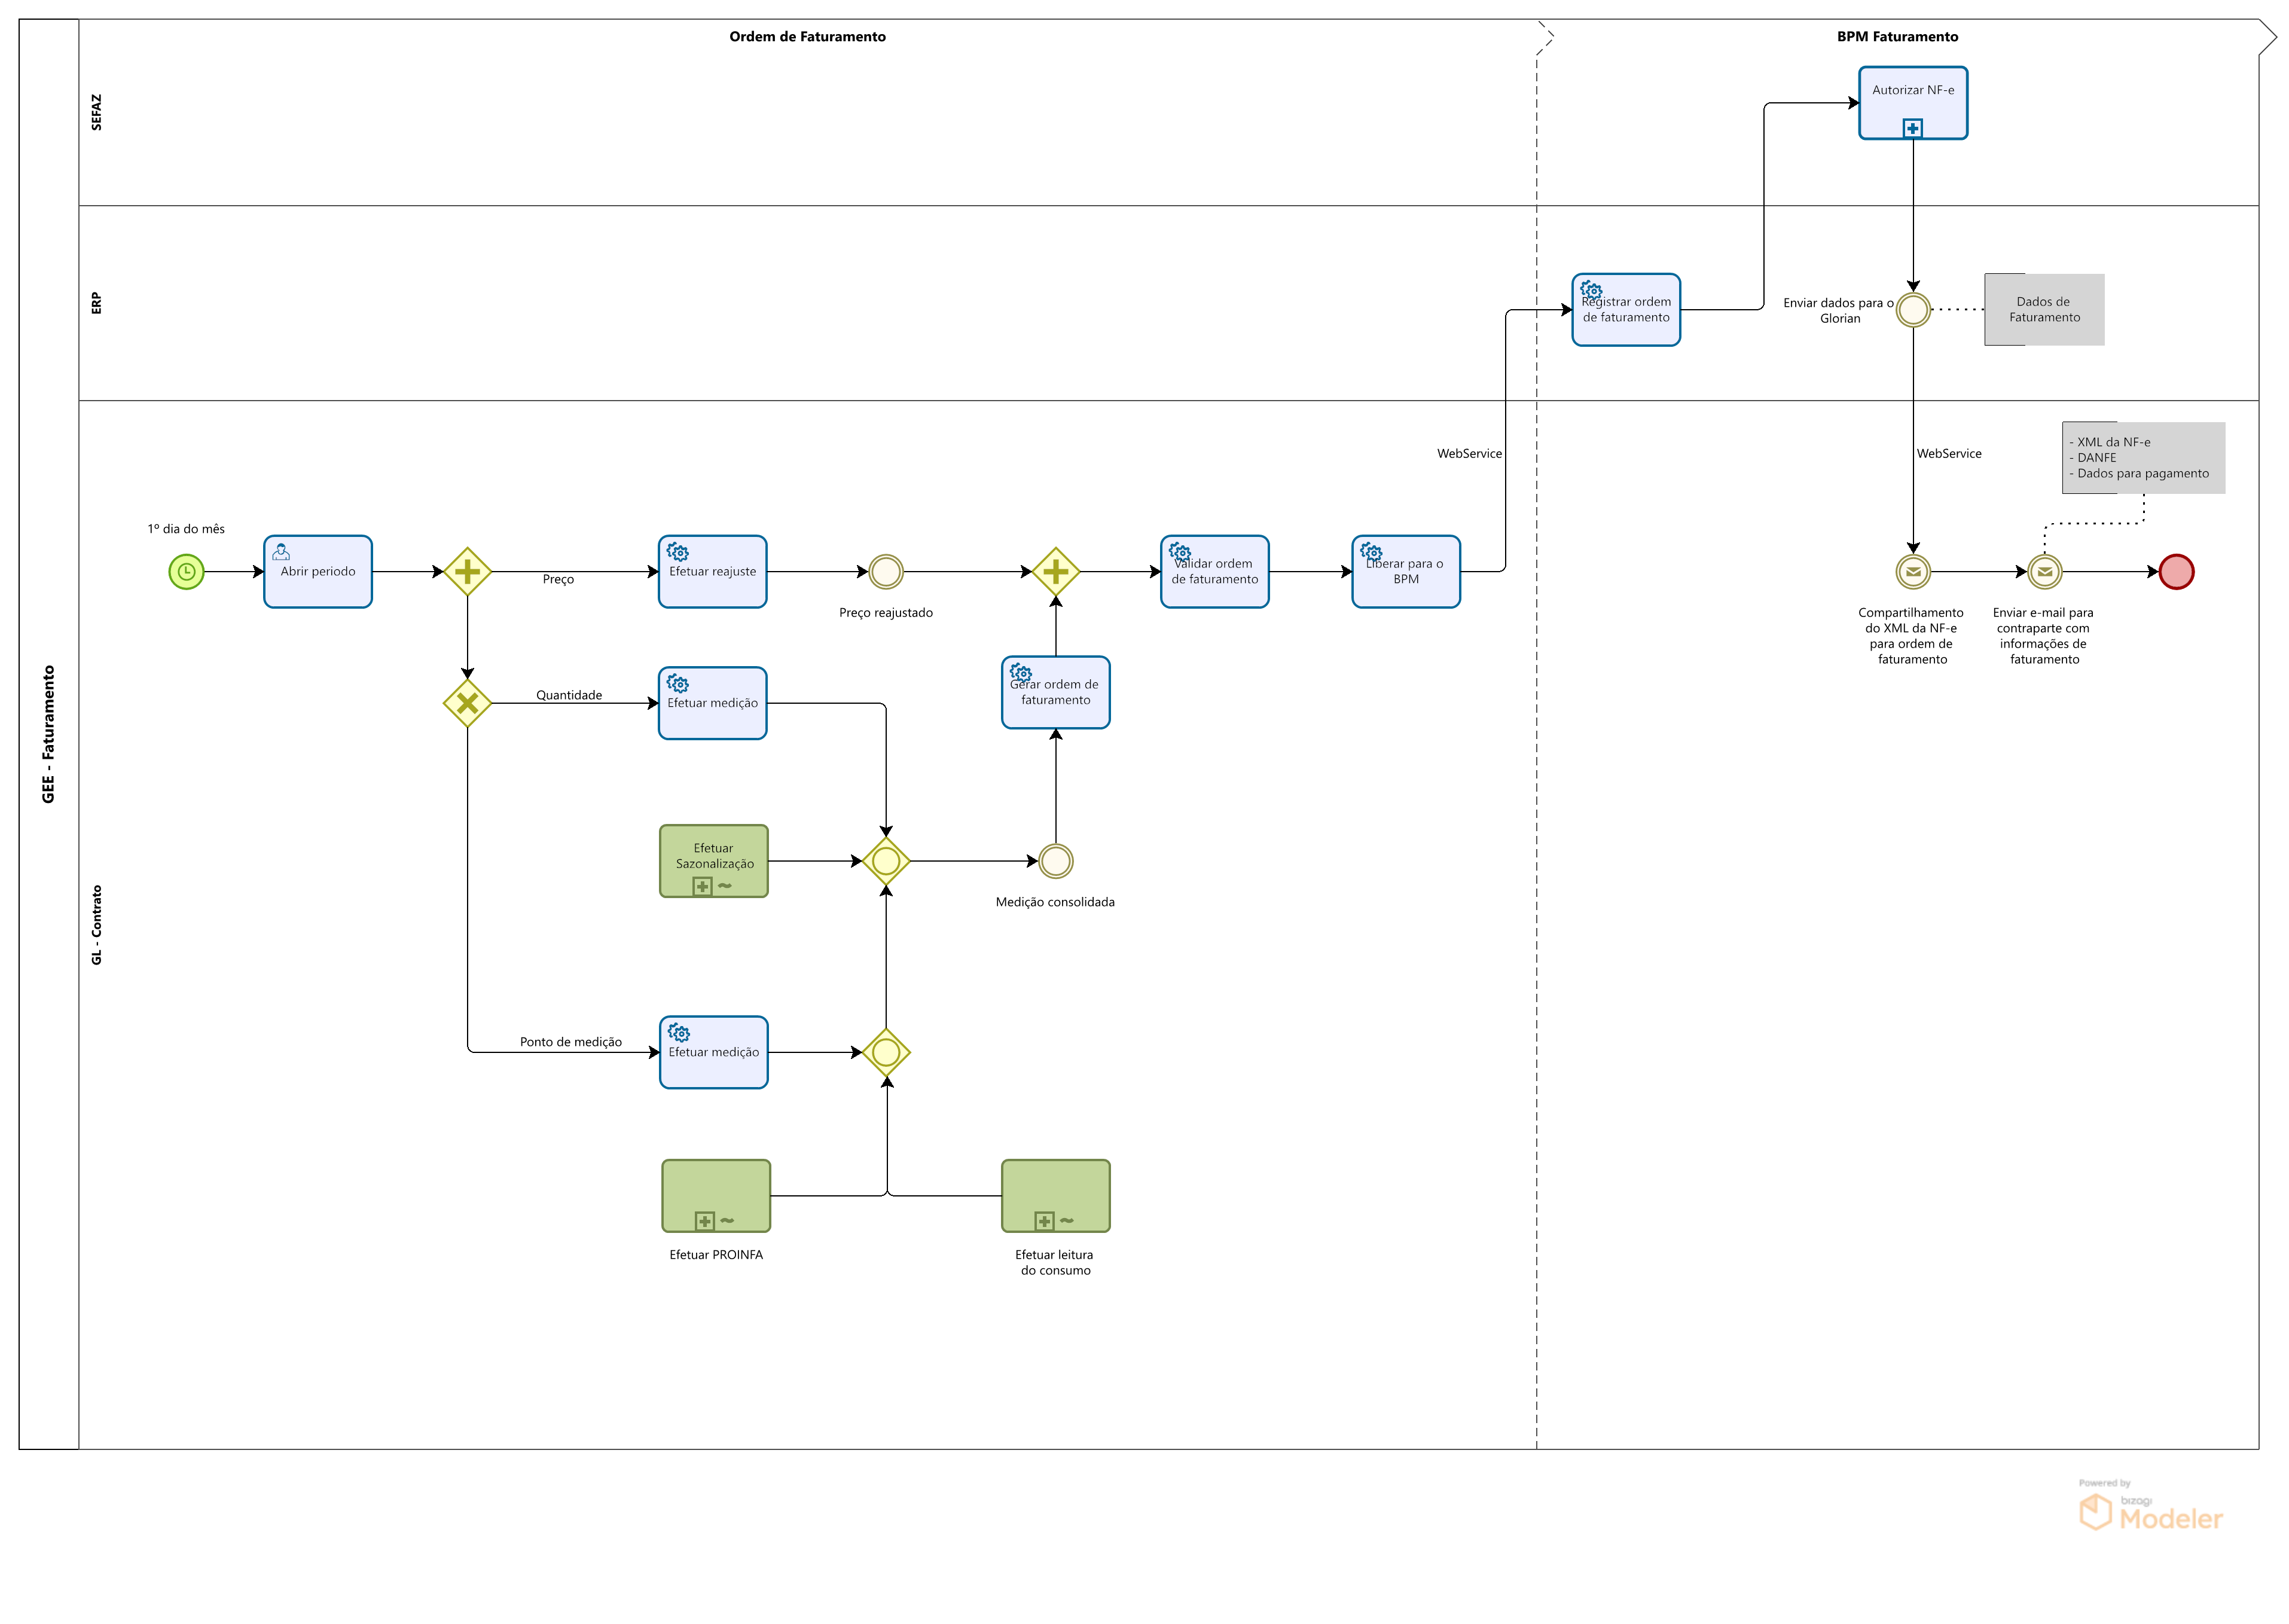This screenshot has height=1624, width=2289.
Task: Click the 'Preço reajustado' intermediate event circle
Action: click(x=886, y=572)
